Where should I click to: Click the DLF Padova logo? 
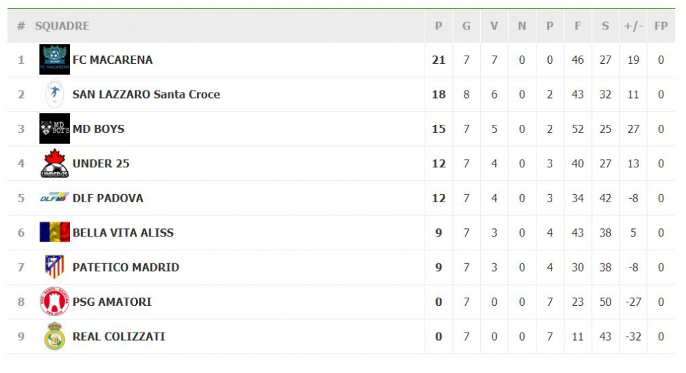(x=55, y=197)
